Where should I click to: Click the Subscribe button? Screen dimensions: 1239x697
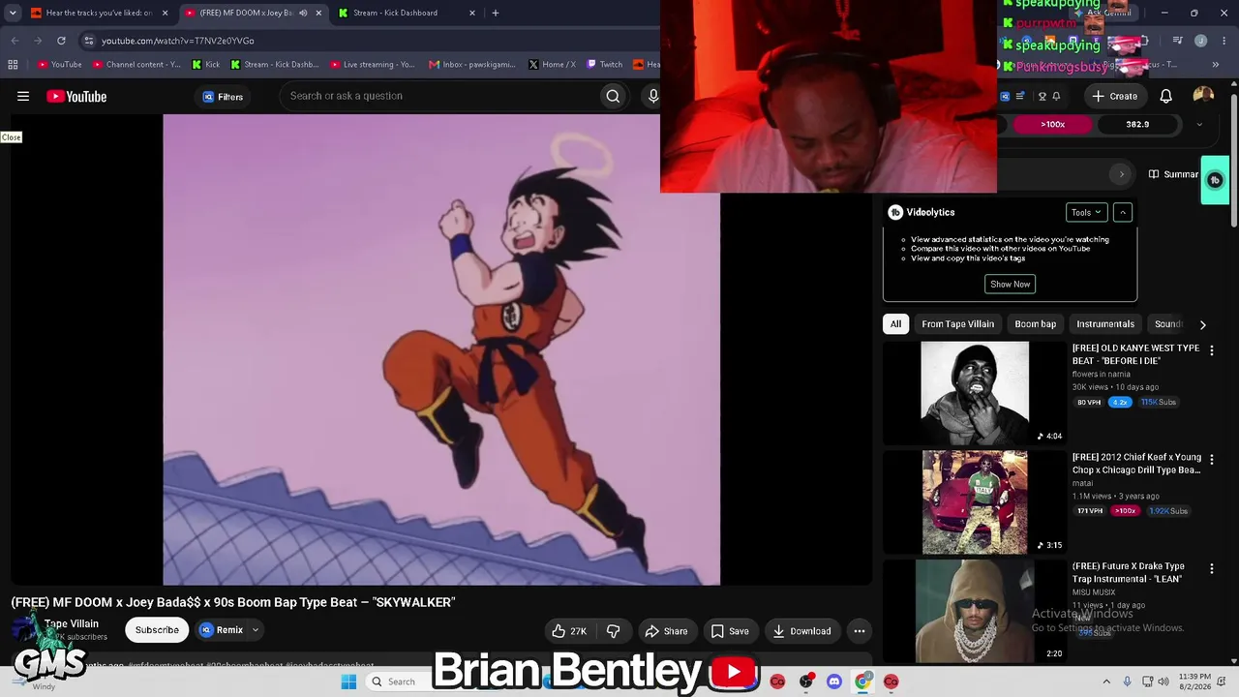pyautogui.click(x=157, y=630)
